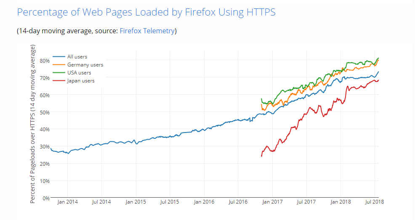The height and width of the screenshot is (220, 415).
Task: Select the Jul 2016 x-axis tick label
Action: point(238,202)
